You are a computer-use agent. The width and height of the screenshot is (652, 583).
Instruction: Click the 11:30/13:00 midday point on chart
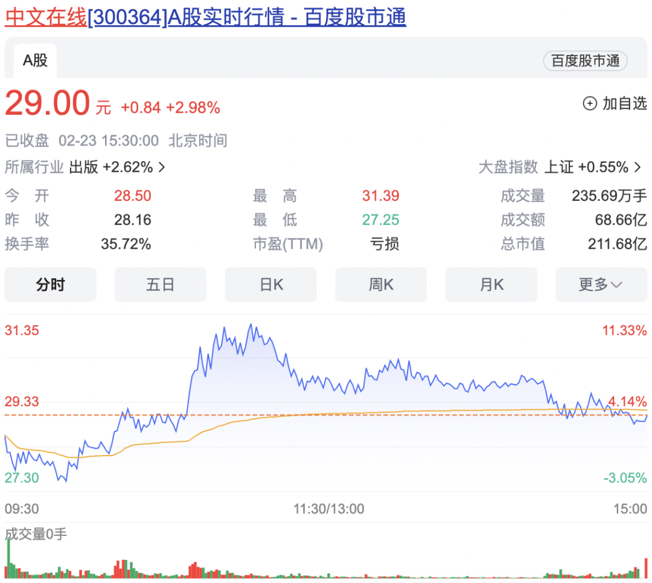coord(329,509)
